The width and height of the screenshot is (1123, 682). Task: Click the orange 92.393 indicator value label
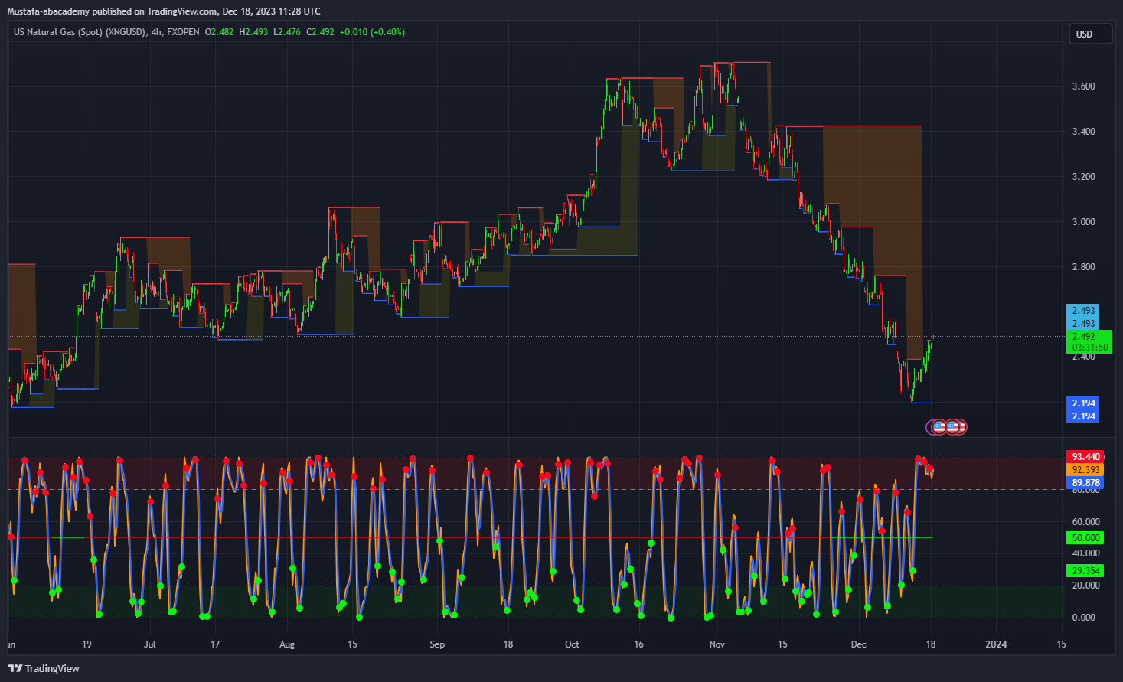pos(1085,470)
